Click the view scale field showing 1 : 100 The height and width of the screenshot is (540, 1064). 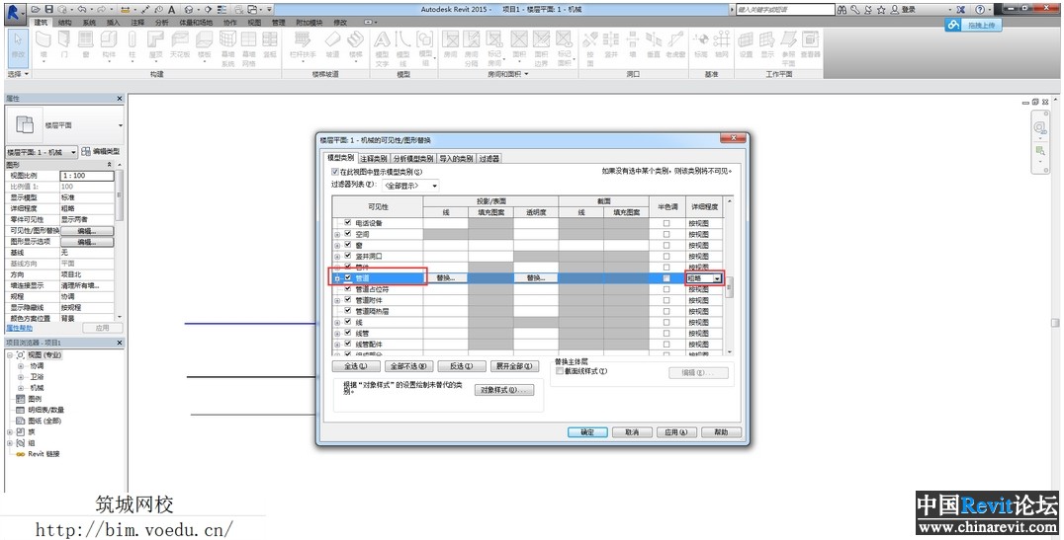pyautogui.click(x=87, y=176)
